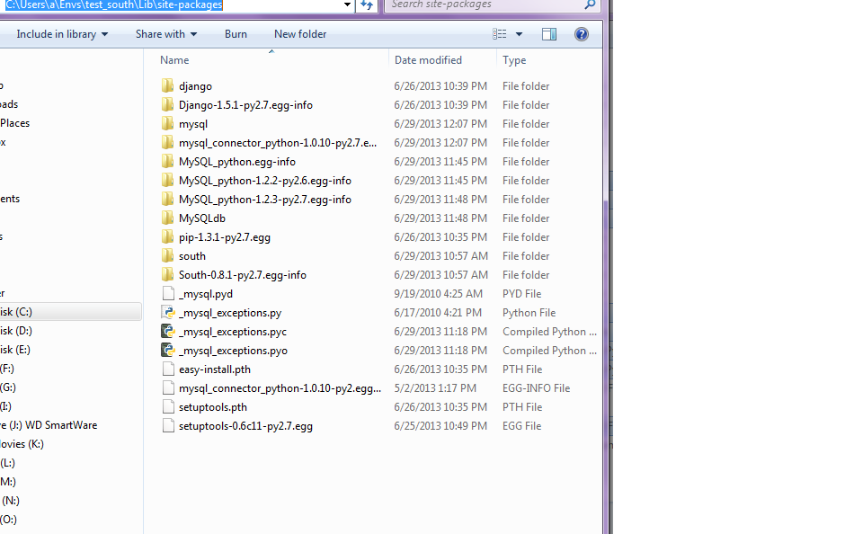Viewport: 863px width, 534px height.
Task: Click the EGG-INFO File type cell
Action: click(x=536, y=388)
